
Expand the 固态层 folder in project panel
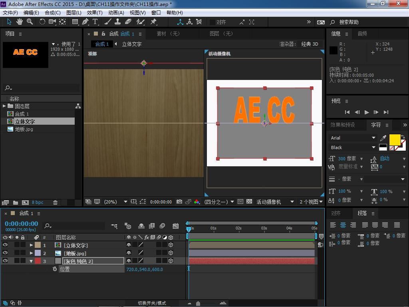click(x=4, y=106)
